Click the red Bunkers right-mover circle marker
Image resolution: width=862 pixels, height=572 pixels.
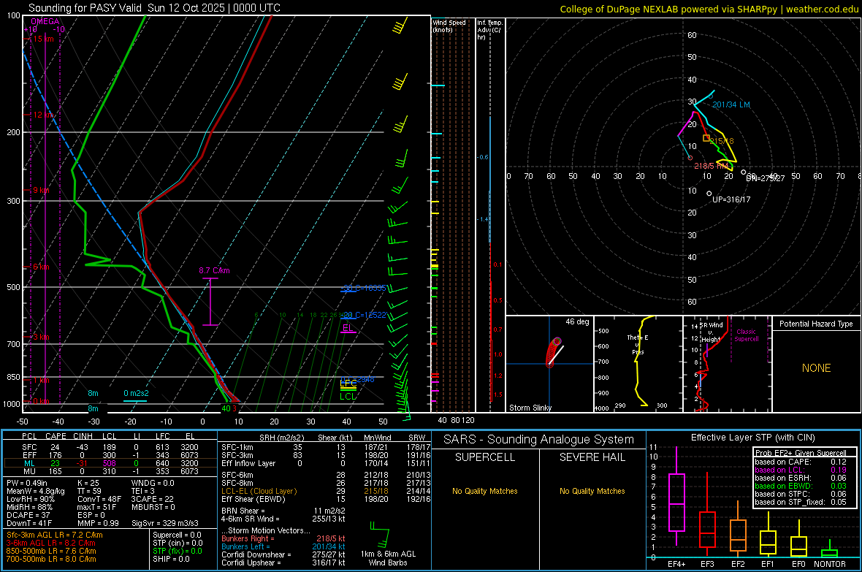690,158
